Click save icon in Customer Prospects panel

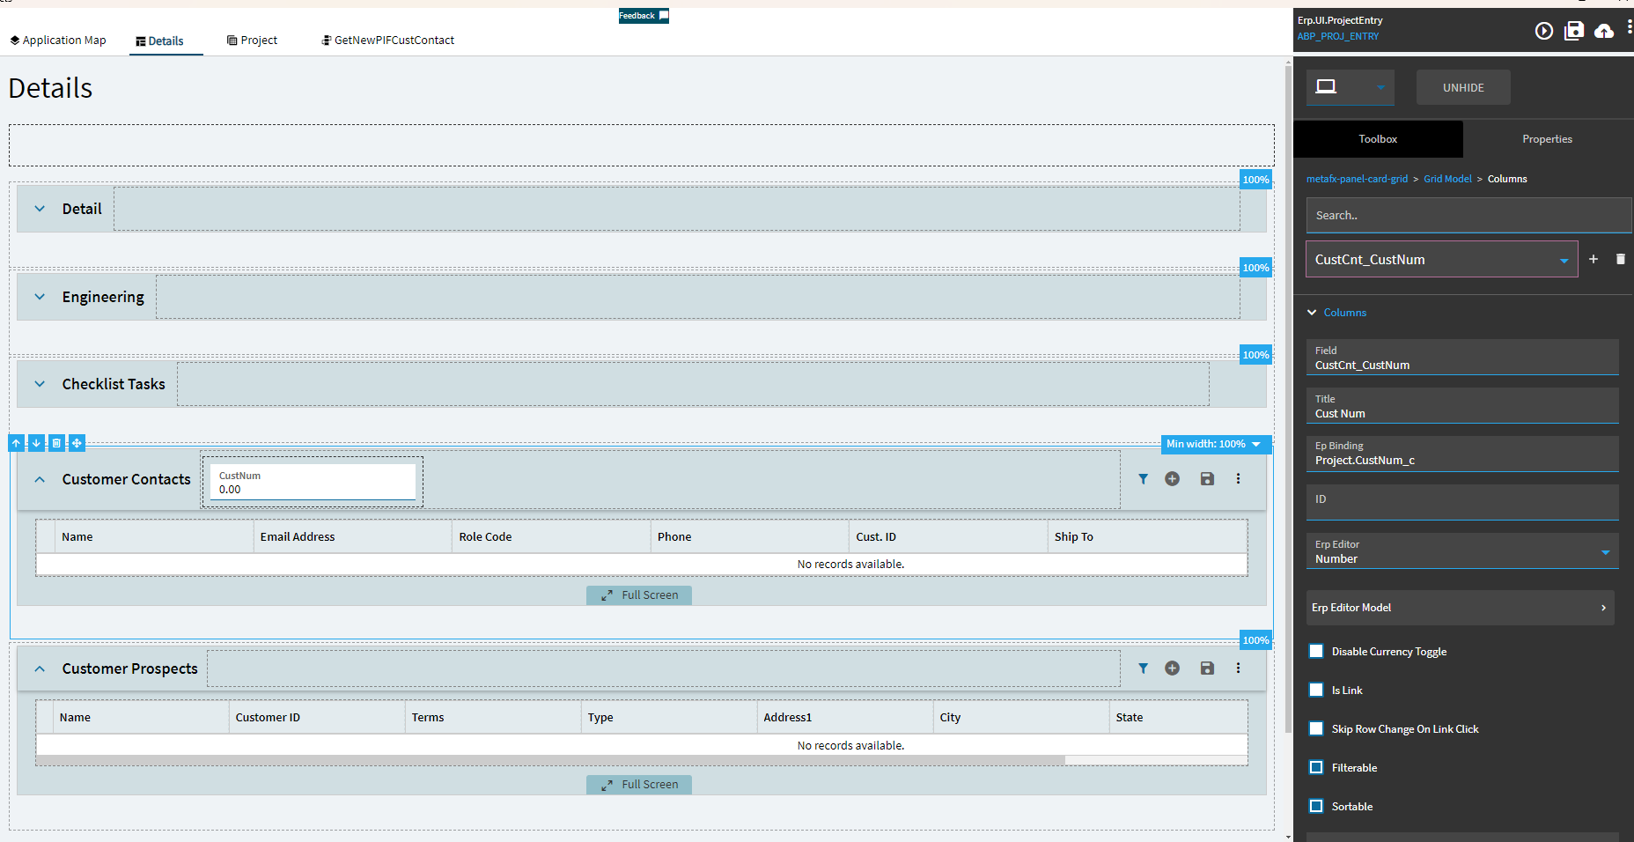coord(1207,668)
